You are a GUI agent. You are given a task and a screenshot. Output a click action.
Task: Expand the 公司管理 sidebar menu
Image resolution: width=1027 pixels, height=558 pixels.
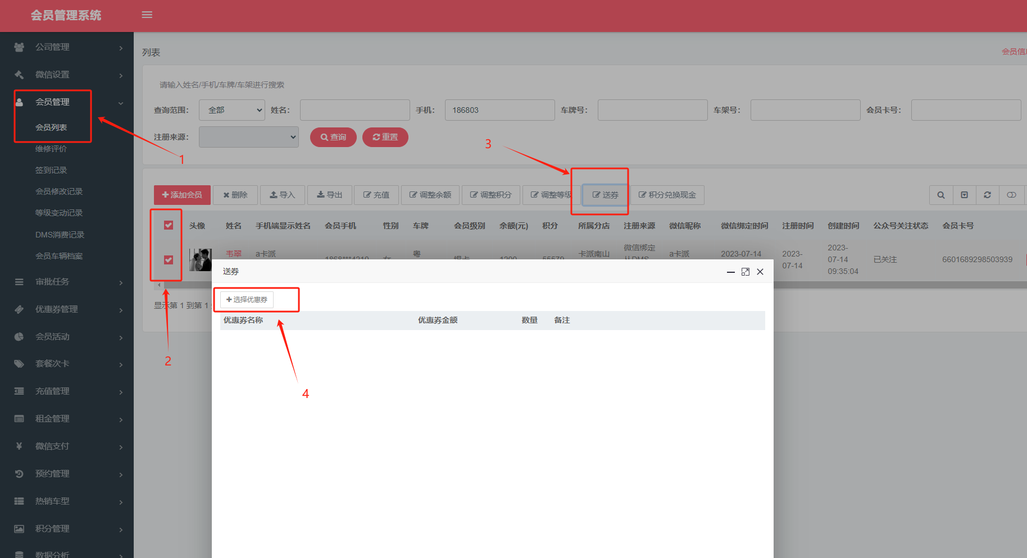coord(67,47)
